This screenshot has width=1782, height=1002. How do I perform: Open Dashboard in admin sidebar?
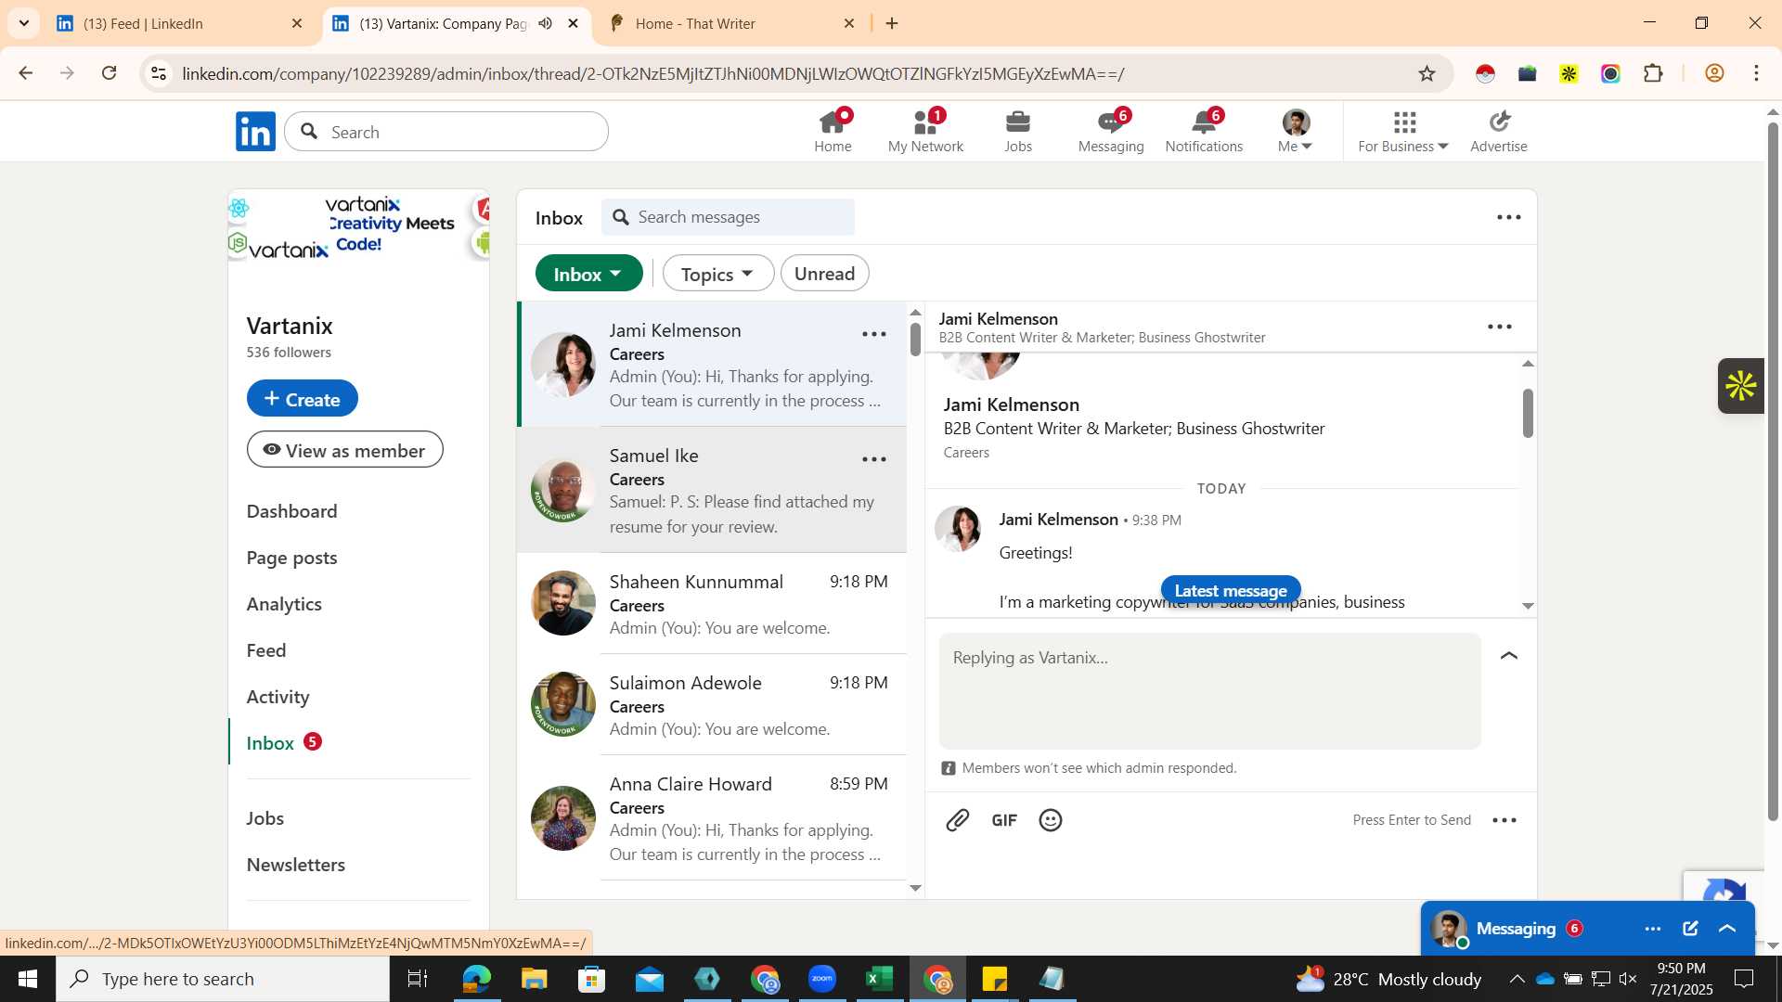point(291,511)
